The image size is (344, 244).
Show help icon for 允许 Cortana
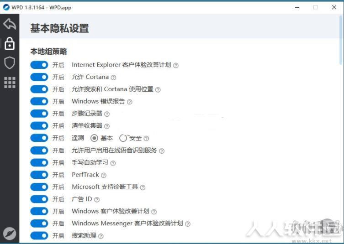pyautogui.click(x=113, y=78)
